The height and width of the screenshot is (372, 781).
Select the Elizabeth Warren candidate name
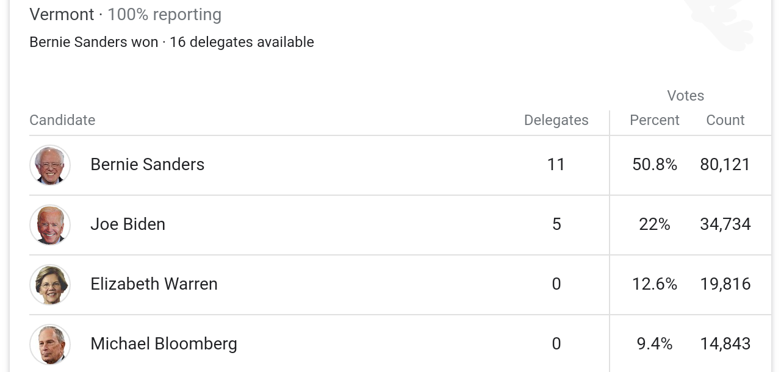pyautogui.click(x=154, y=284)
